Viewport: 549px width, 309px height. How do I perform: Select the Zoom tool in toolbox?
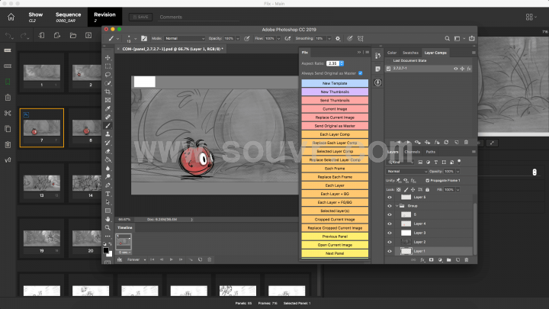click(108, 227)
